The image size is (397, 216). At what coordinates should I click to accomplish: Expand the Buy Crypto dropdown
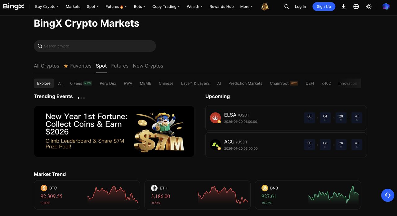click(47, 7)
